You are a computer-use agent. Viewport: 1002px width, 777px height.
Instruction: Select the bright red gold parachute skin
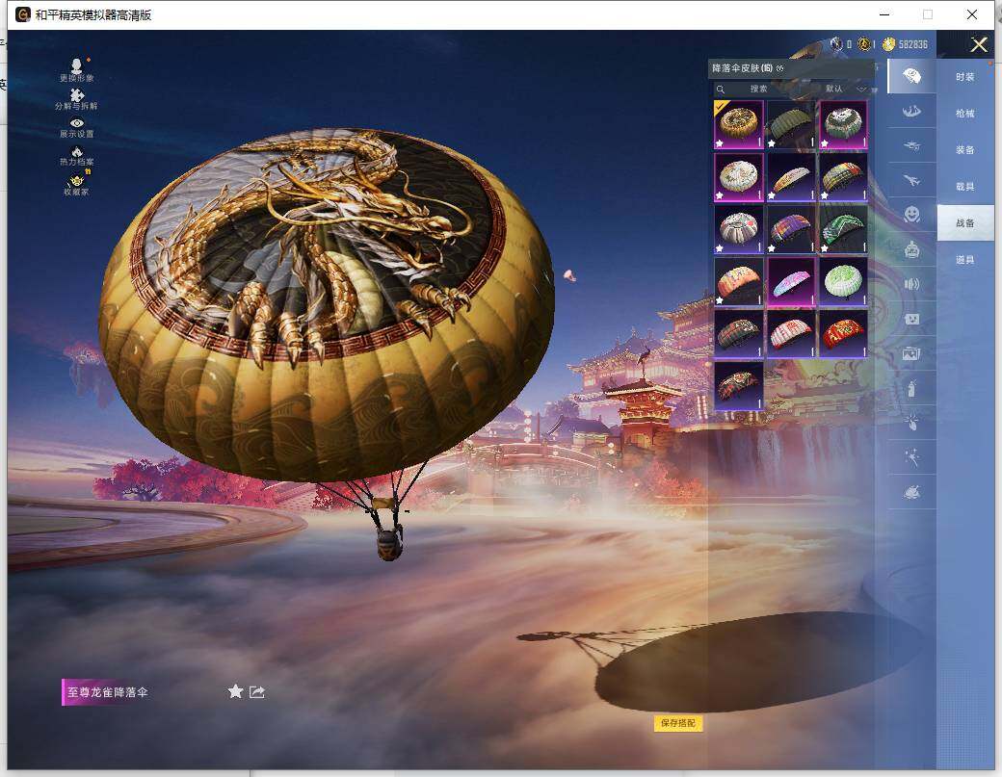[x=844, y=334]
